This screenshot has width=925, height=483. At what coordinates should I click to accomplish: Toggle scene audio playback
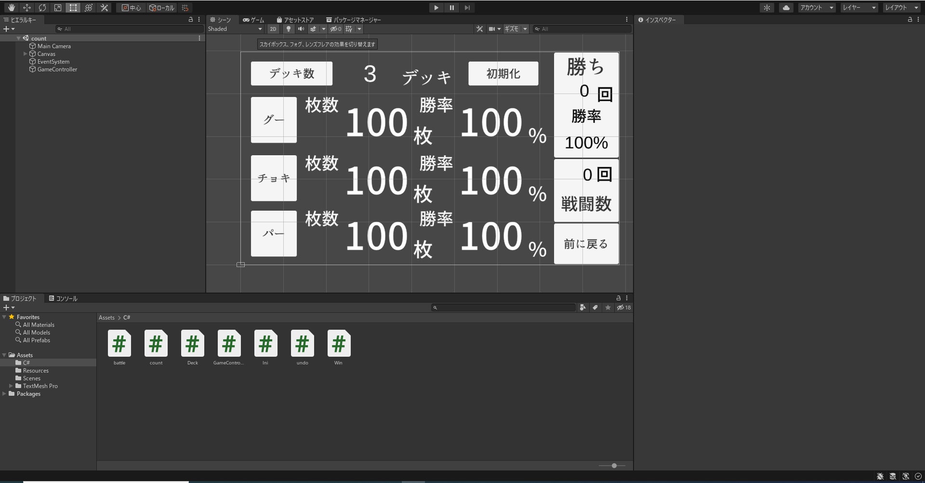pyautogui.click(x=301, y=29)
